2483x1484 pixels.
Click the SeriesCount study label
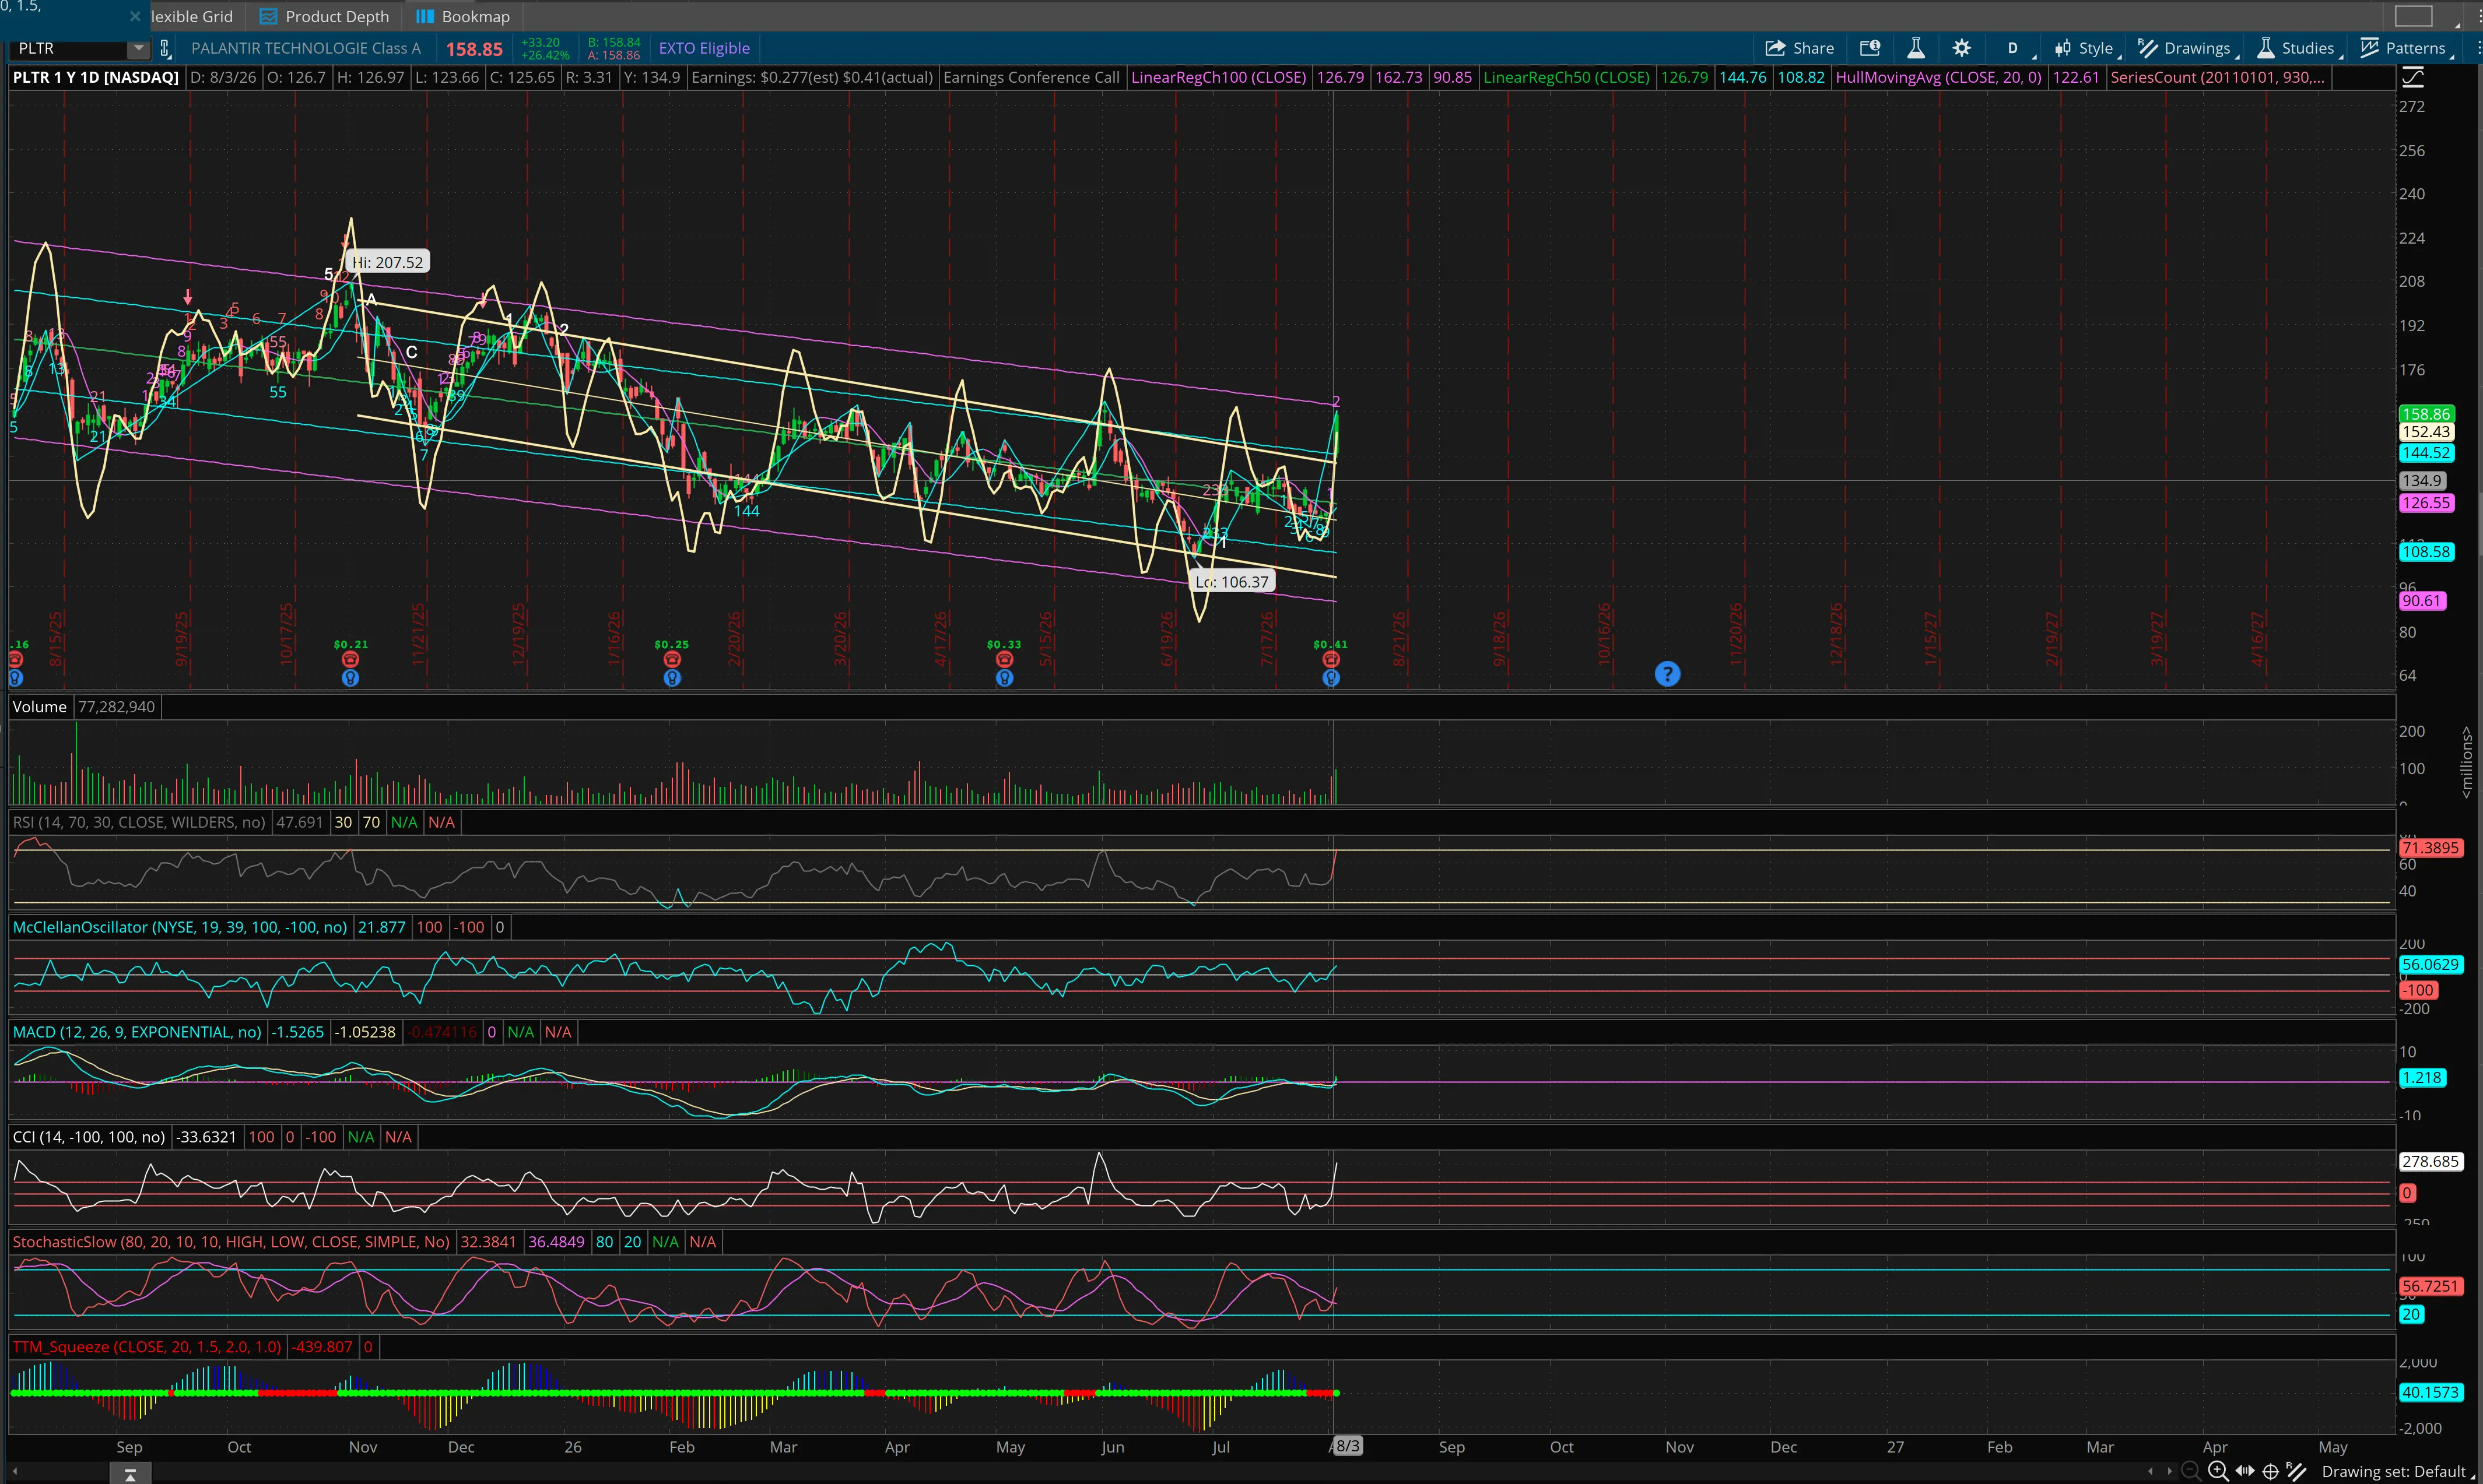[2218, 77]
